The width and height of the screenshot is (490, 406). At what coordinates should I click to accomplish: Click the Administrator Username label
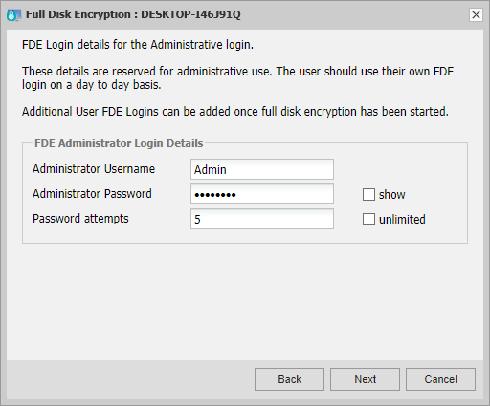[x=94, y=169]
